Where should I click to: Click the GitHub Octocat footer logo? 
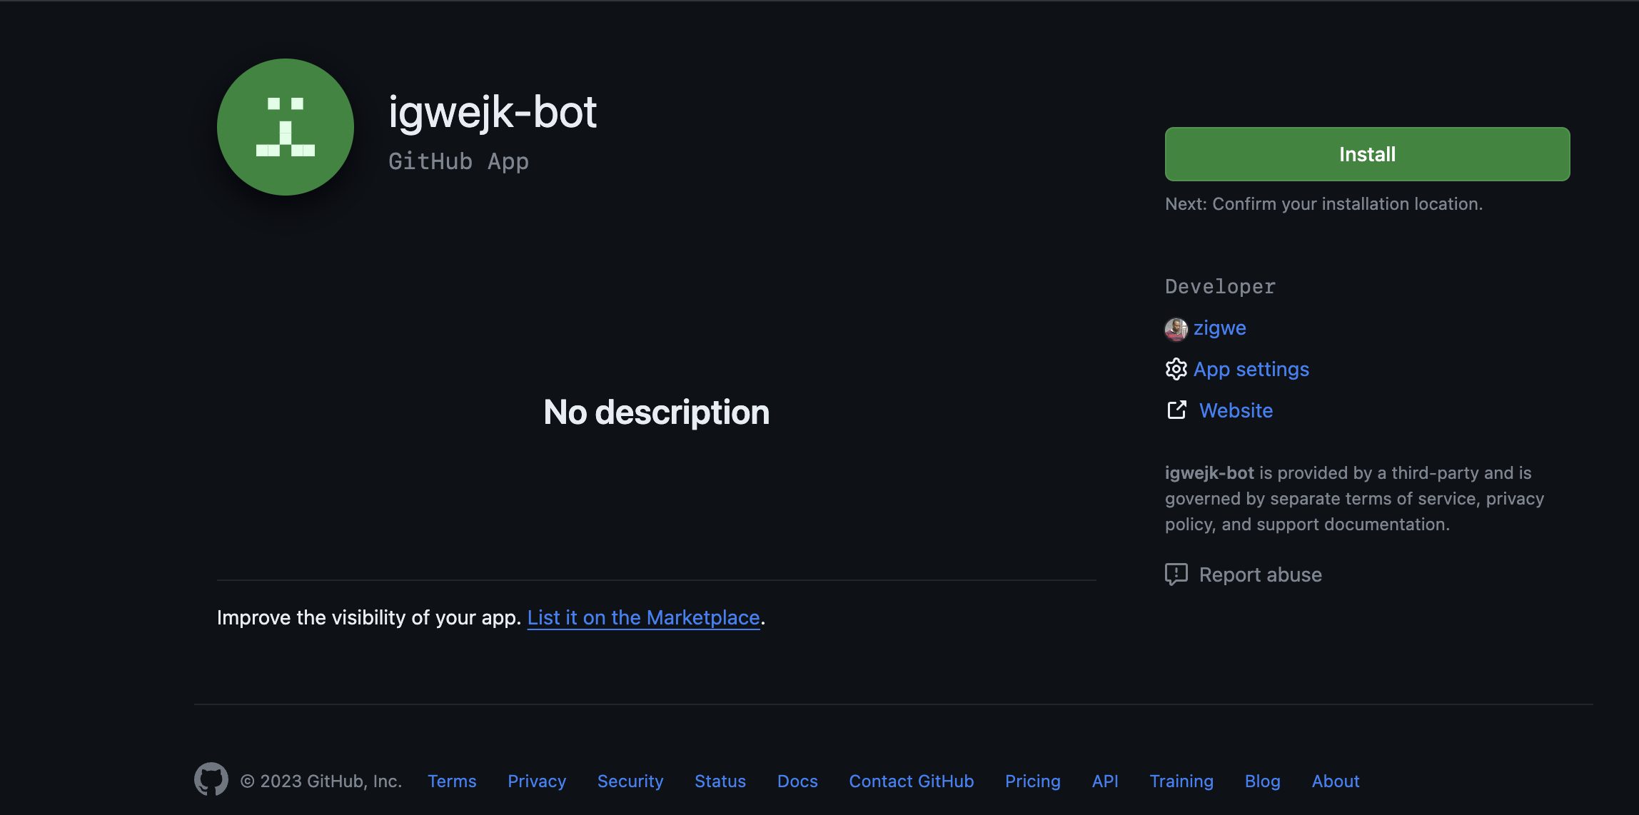(211, 779)
